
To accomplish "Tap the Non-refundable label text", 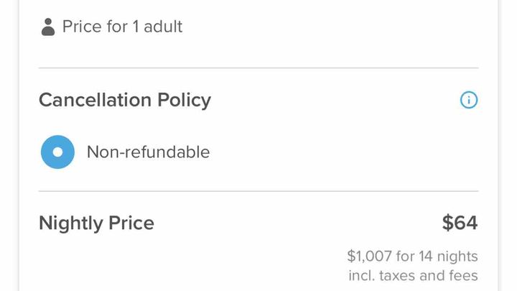I will (x=148, y=152).
